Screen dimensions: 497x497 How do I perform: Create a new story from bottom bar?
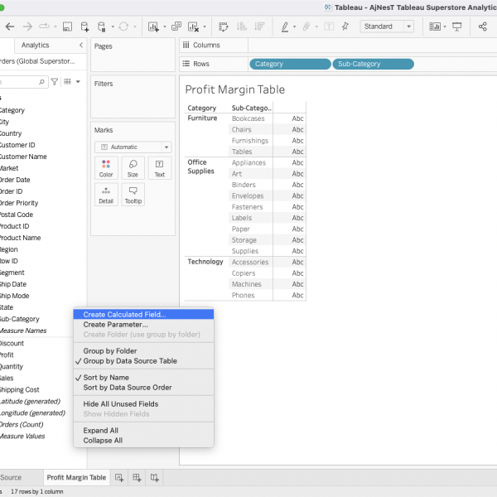point(155,478)
